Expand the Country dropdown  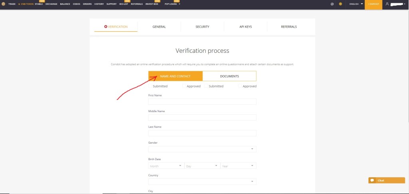(x=202, y=182)
